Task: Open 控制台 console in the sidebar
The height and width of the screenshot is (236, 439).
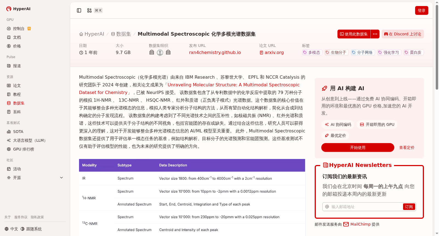Action: tap(19, 29)
